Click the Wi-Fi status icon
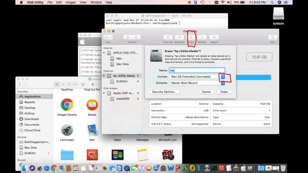 [x=222, y=2]
